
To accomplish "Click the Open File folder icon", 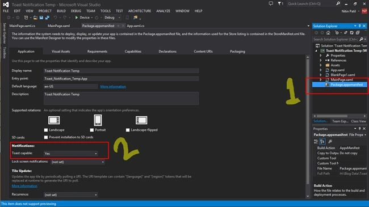I will (35, 18).
